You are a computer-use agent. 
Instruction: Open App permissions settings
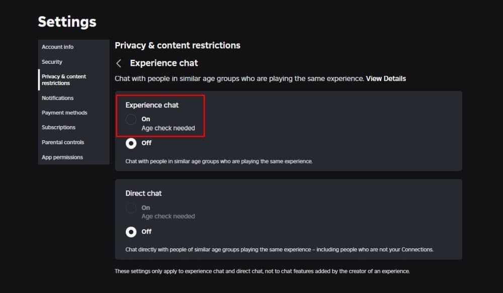click(62, 157)
